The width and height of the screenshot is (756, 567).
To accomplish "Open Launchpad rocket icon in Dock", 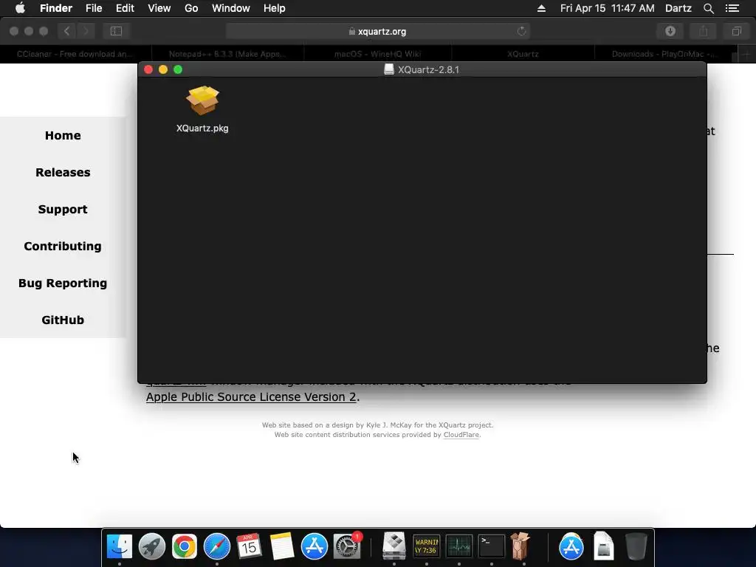I will pyautogui.click(x=152, y=546).
